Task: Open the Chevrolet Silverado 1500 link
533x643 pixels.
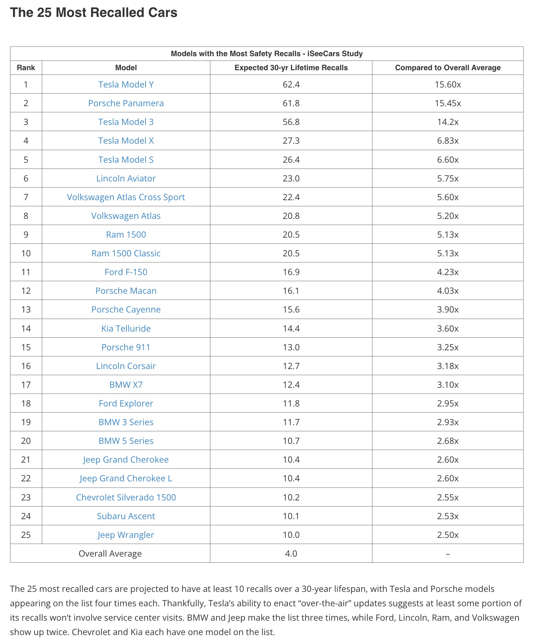Action: click(x=126, y=497)
